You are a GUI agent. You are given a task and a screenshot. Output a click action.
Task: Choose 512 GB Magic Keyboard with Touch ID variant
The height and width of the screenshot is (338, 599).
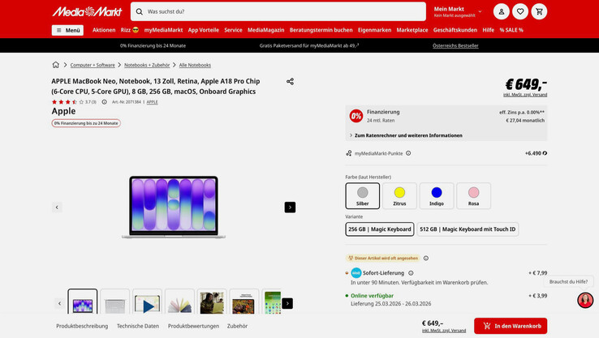[x=468, y=229]
